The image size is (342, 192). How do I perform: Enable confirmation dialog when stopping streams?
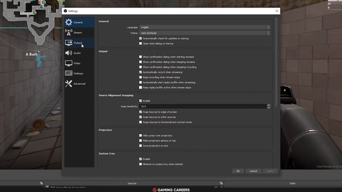pyautogui.click(x=141, y=62)
